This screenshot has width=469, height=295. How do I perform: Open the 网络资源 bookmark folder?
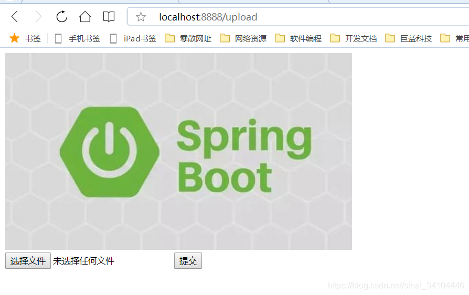click(243, 39)
